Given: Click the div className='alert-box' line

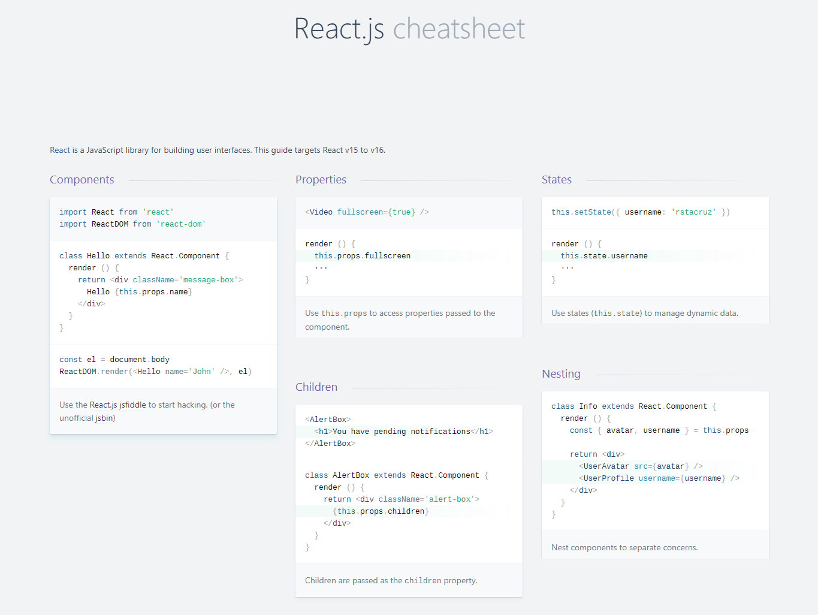Looking at the screenshot, I should pyautogui.click(x=402, y=499).
